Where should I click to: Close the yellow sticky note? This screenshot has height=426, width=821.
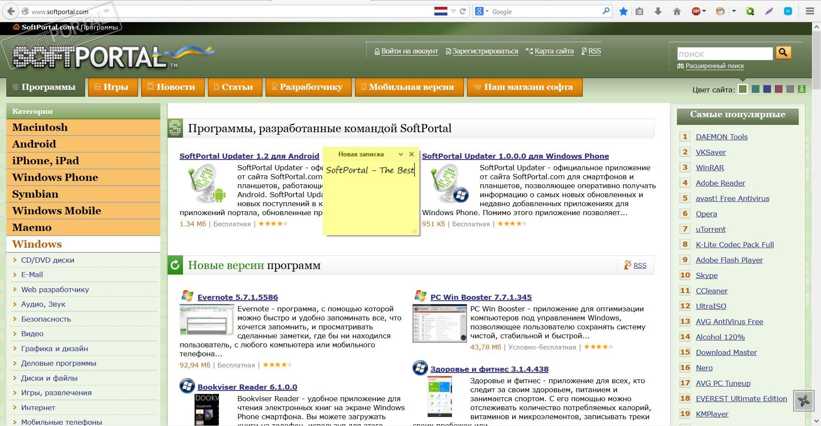[x=411, y=154]
